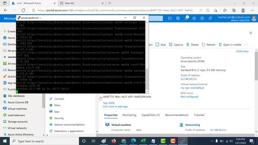Screen dimensions: 258x145
Task: Click Networking public IP address 52.188.56.212
Action: pos(218,130)
